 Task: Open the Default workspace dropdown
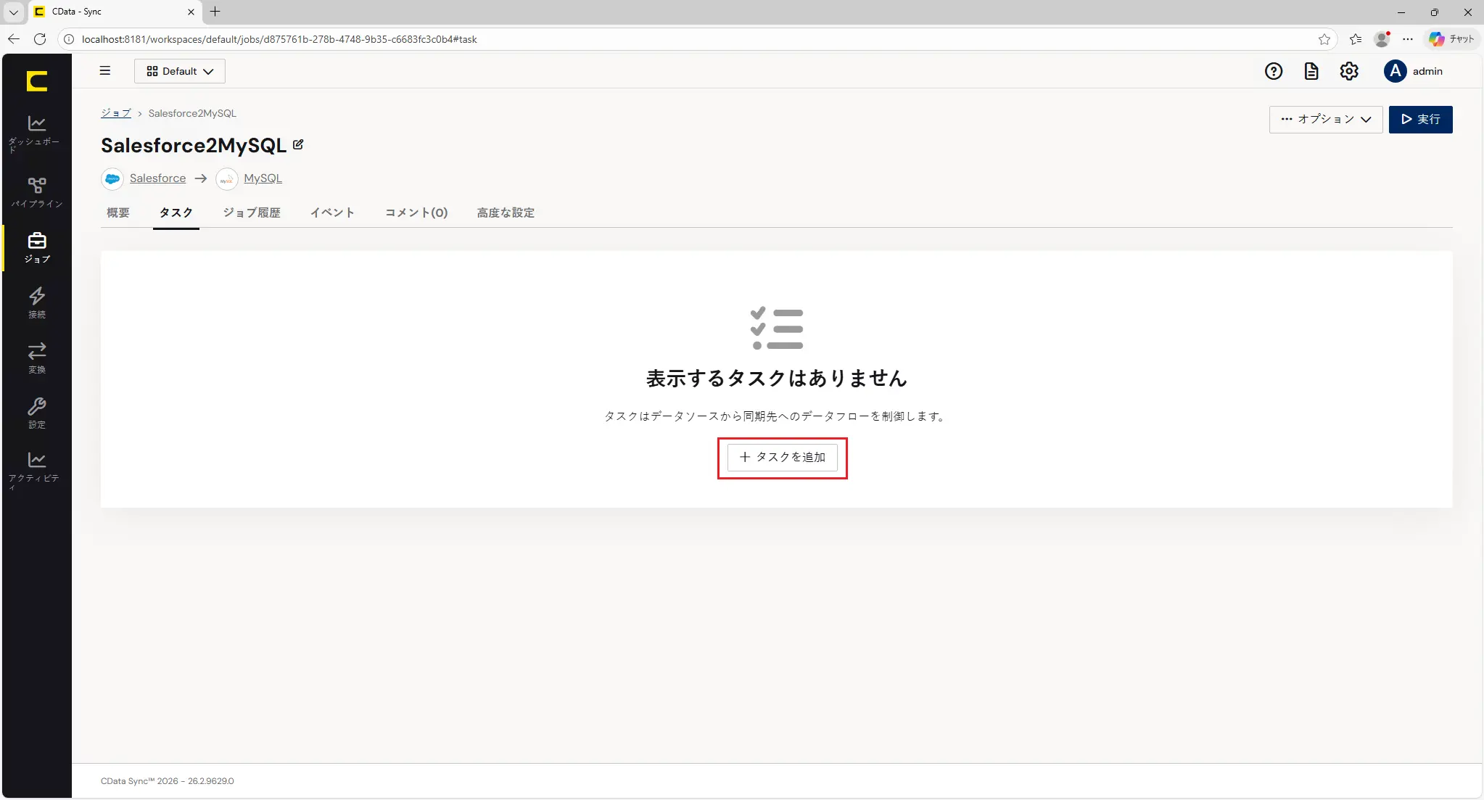180,71
